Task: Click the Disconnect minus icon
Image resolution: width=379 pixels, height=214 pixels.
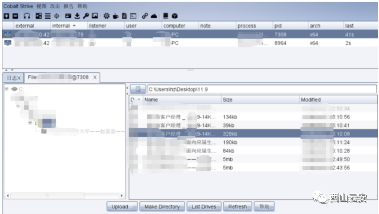Action: point(15,16)
